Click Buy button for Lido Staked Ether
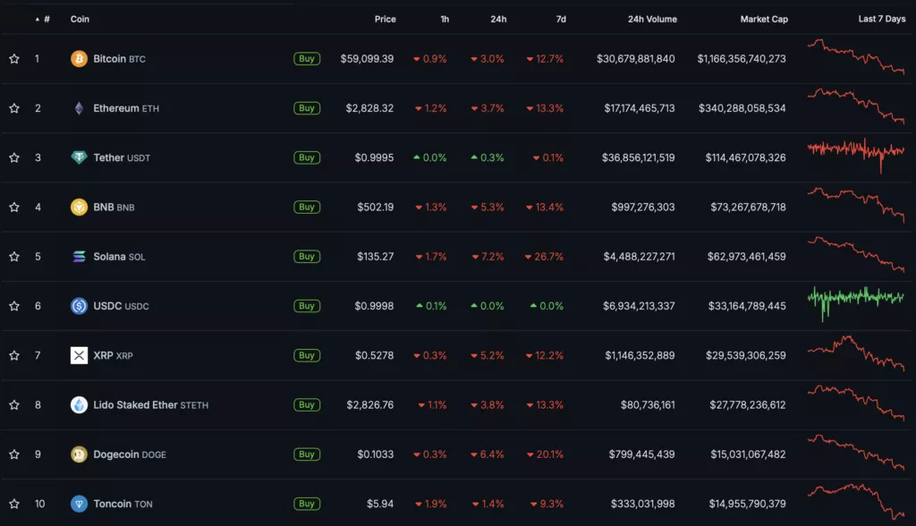The image size is (916, 526). [307, 404]
